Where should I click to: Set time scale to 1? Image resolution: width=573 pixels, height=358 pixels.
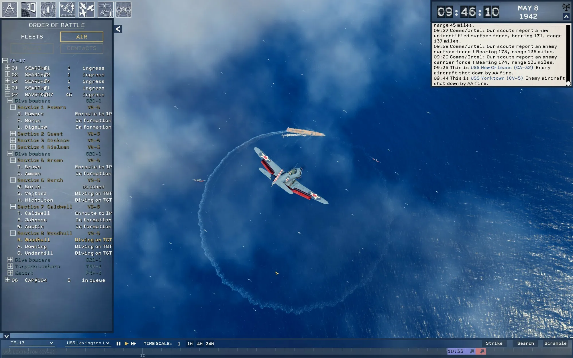click(179, 344)
